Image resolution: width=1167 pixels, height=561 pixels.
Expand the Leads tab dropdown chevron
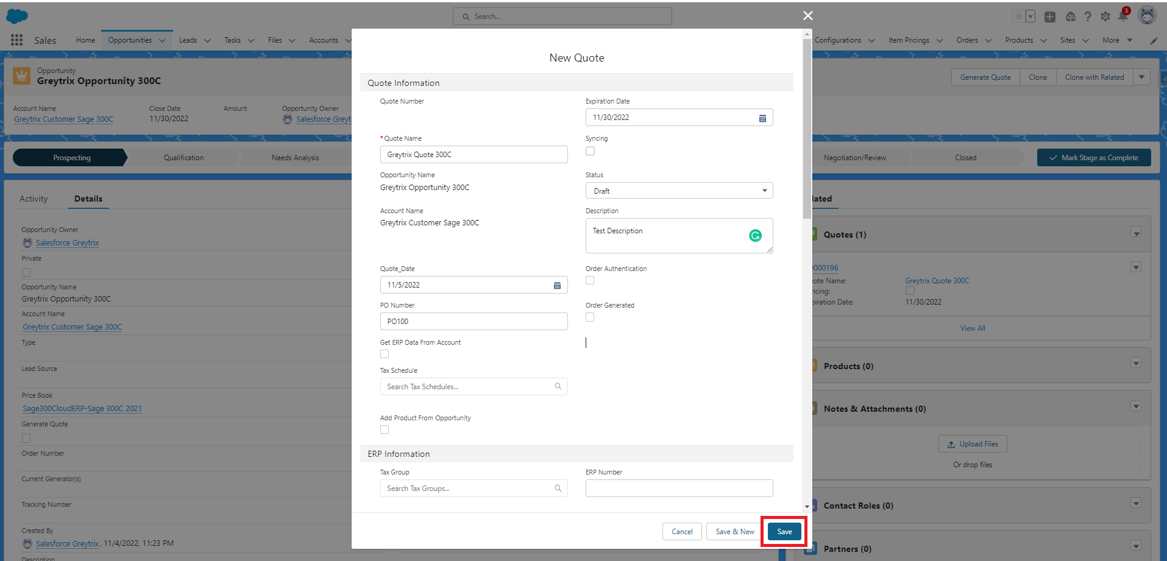(x=207, y=41)
